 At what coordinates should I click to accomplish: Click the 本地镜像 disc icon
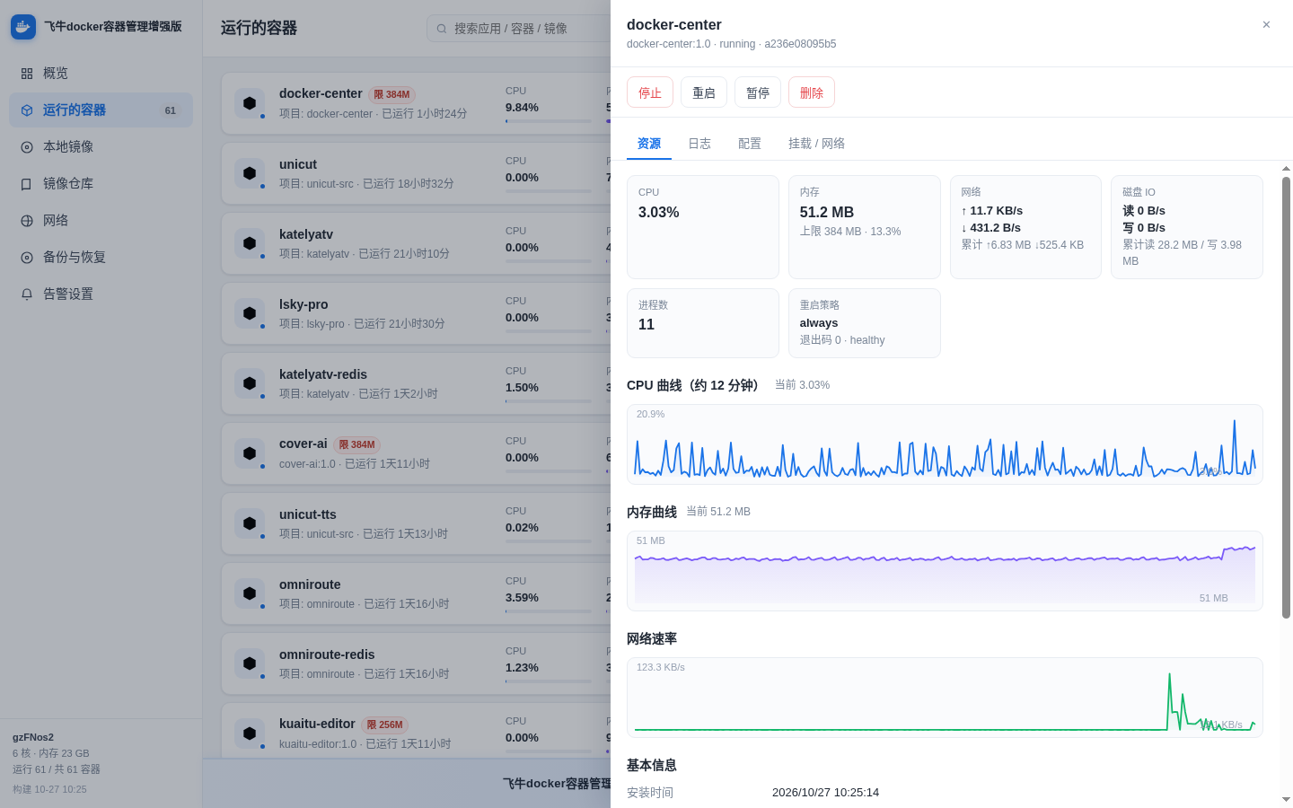(x=27, y=147)
